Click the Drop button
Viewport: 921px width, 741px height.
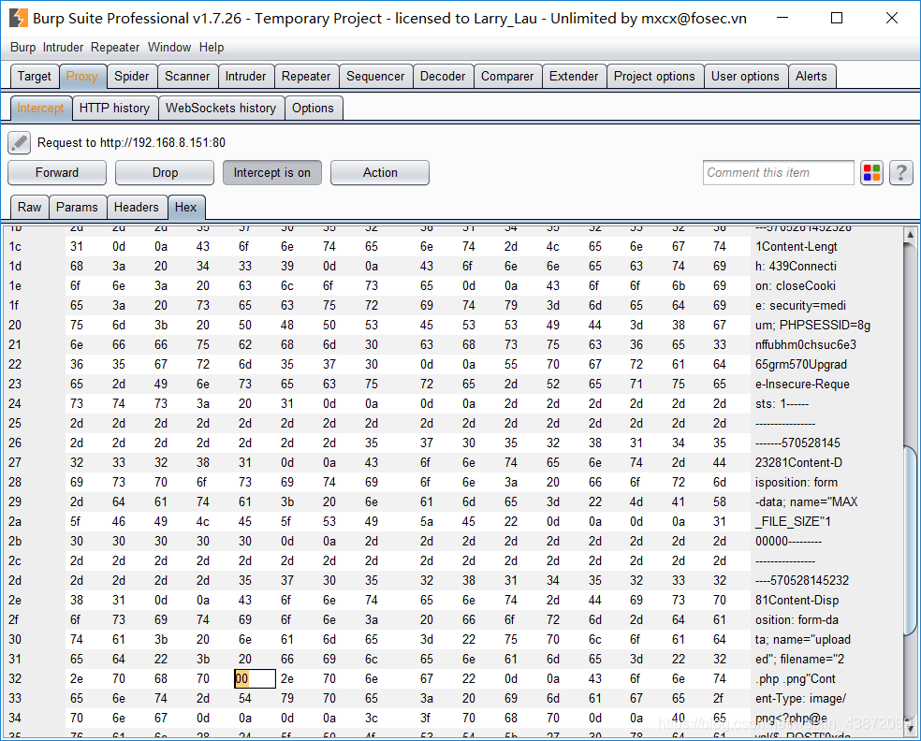coord(165,173)
